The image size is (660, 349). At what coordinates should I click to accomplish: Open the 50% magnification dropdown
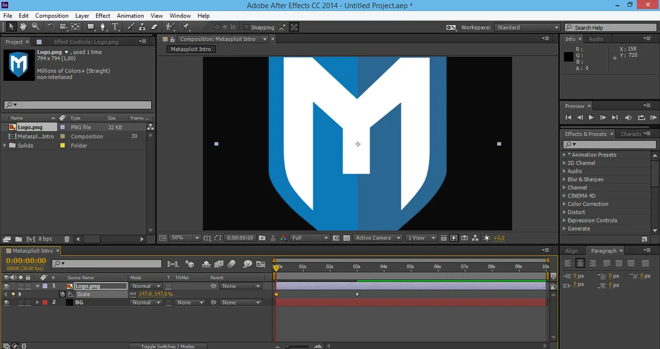(186, 238)
